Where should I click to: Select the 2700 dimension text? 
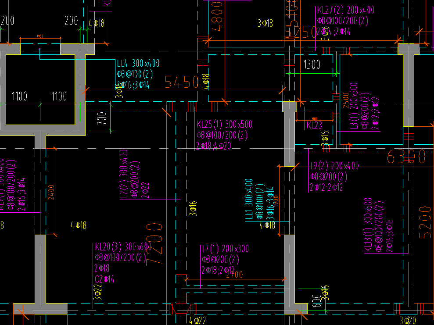click(x=234, y=275)
